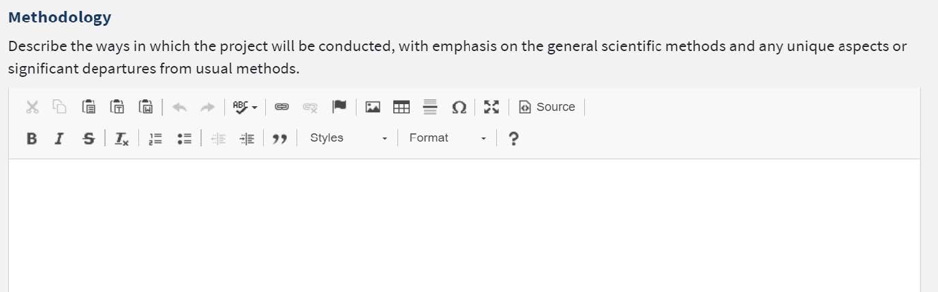Viewport: 938px width, 292px height.
Task: Open the editor help question mark
Action: 514,138
